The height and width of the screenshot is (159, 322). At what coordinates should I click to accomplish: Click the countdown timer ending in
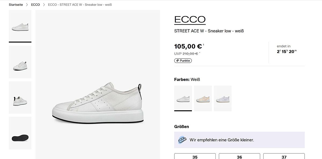tap(287, 49)
